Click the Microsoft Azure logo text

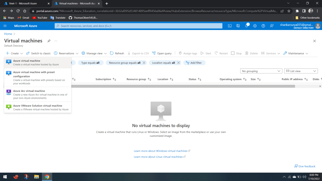(26, 26)
